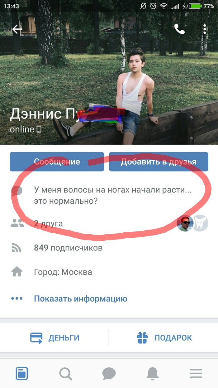218x388 pixels.
Task: Open the search tab magnifier
Action: (x=65, y=373)
